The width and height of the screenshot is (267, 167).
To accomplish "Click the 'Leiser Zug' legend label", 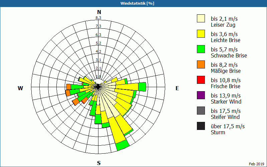I will 223,25.
